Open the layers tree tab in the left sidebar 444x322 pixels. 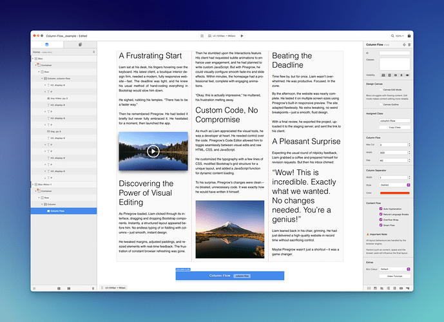click(46, 44)
